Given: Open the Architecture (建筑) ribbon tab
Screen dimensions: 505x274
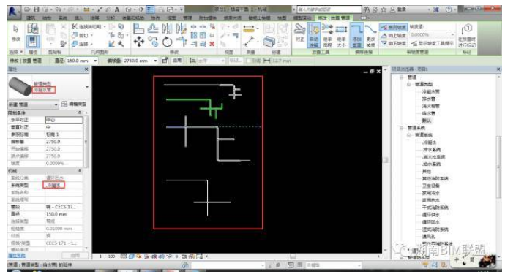Looking at the screenshot, I should coord(31,18).
